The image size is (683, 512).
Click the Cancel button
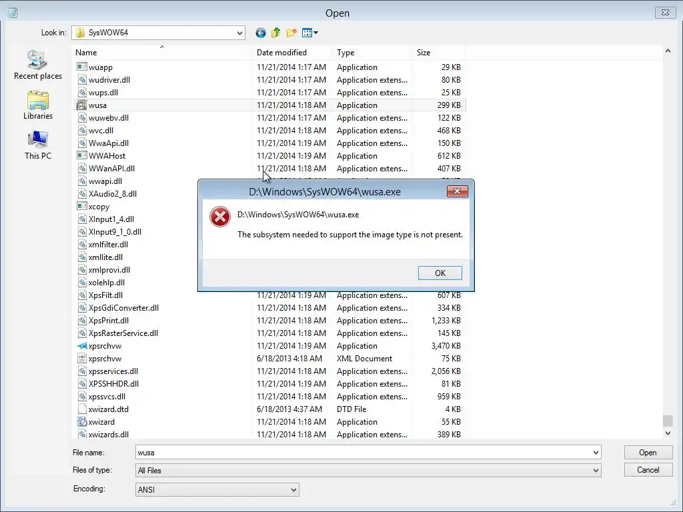(x=648, y=470)
